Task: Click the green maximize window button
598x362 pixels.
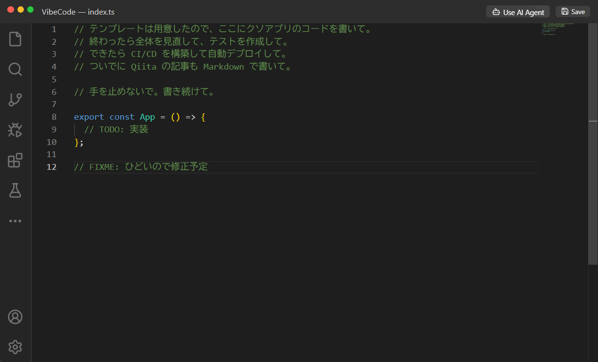Action: (30, 10)
